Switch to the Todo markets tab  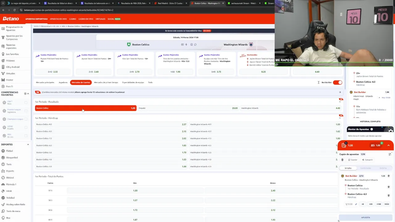pos(150,82)
